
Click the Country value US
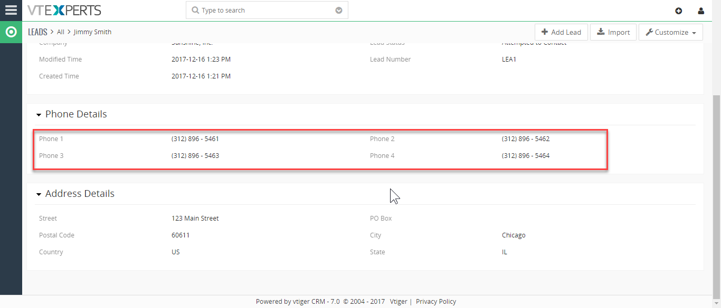coord(176,252)
